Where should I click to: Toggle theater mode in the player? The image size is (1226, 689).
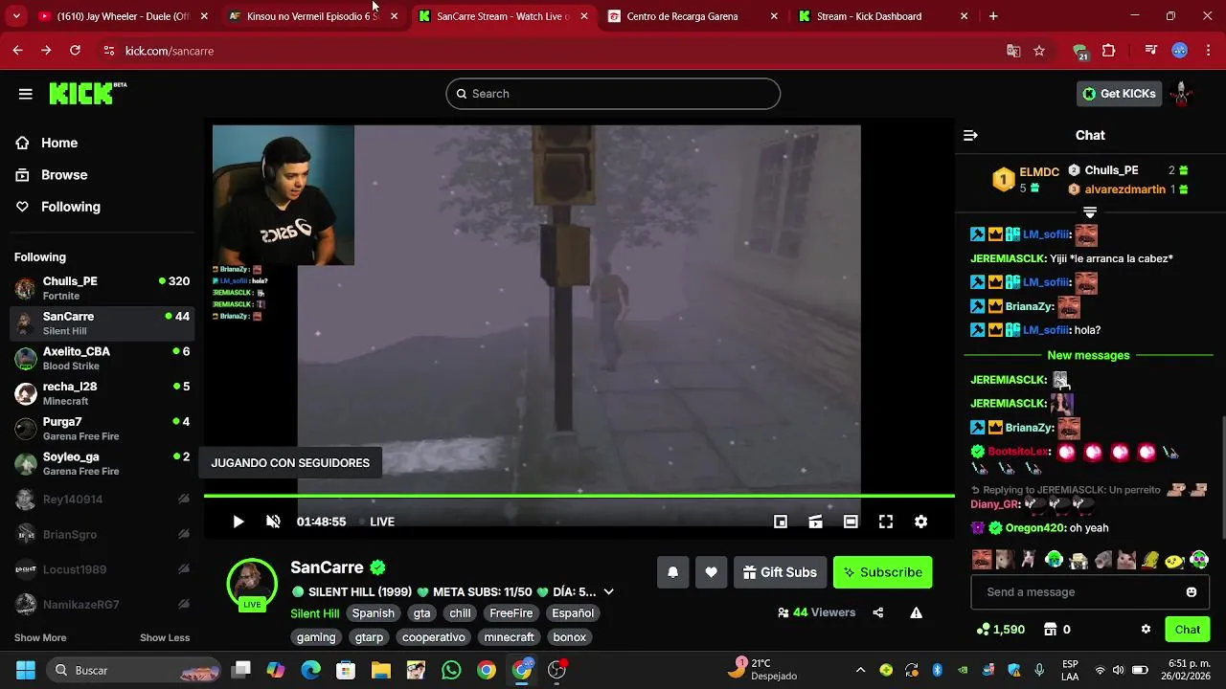[x=851, y=522]
